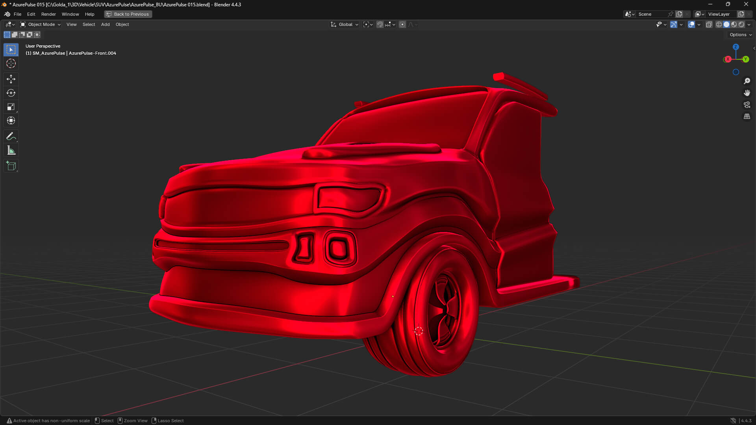The image size is (756, 425).
Task: Enable Rendered viewport shading
Action: 742,24
